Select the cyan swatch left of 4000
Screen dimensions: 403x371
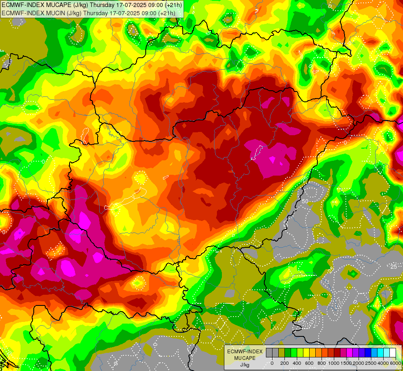[381, 352]
